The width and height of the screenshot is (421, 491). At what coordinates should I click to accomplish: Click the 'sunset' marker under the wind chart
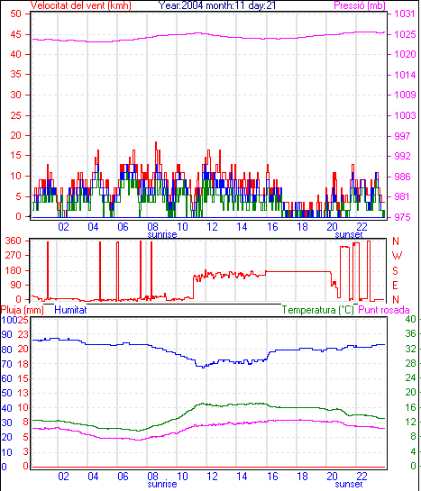click(x=349, y=234)
